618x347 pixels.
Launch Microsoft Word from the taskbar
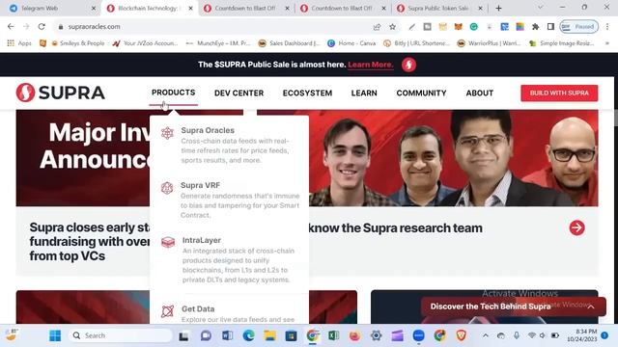[227, 335]
